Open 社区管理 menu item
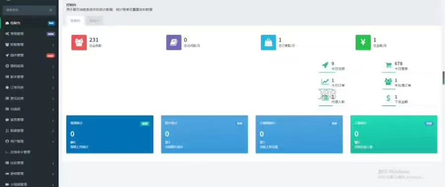Viewport: 445px width, 187px height. tap(29, 163)
